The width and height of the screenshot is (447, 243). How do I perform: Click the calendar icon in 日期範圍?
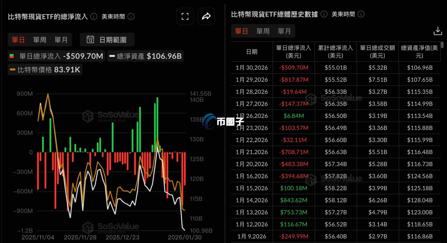(90, 40)
